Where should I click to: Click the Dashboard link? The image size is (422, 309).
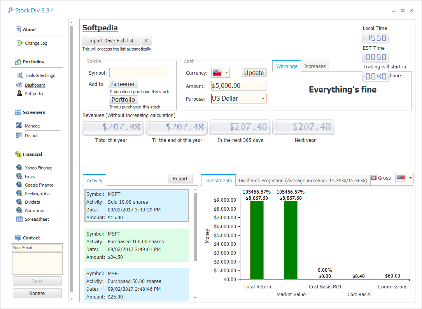(35, 85)
